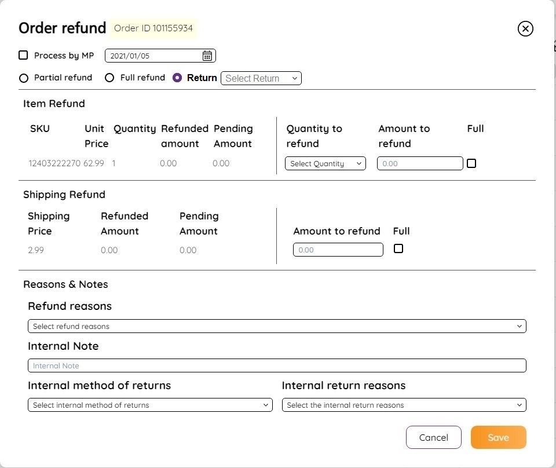Click the shipping Amount to refund field
This screenshot has width=556, height=468.
pos(338,250)
